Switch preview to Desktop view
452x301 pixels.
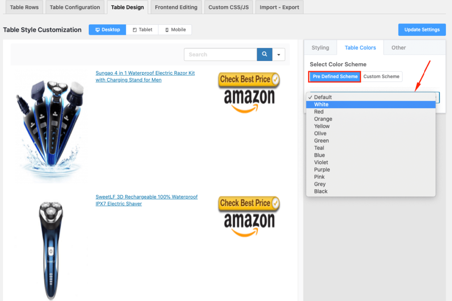[107, 30]
